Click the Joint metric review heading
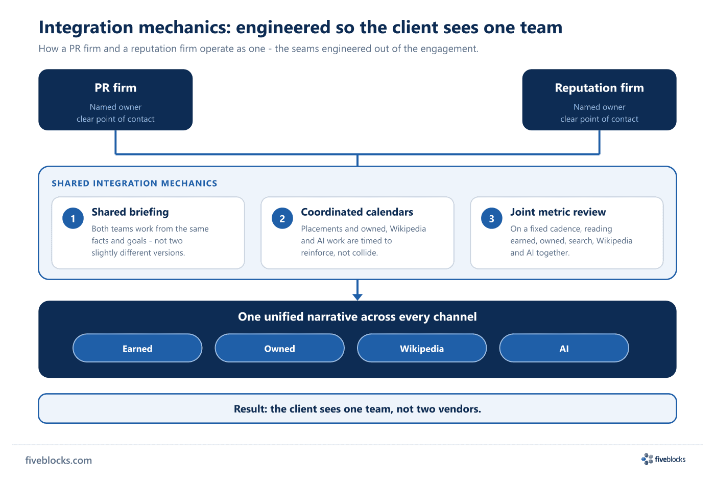715x479 pixels. (558, 212)
